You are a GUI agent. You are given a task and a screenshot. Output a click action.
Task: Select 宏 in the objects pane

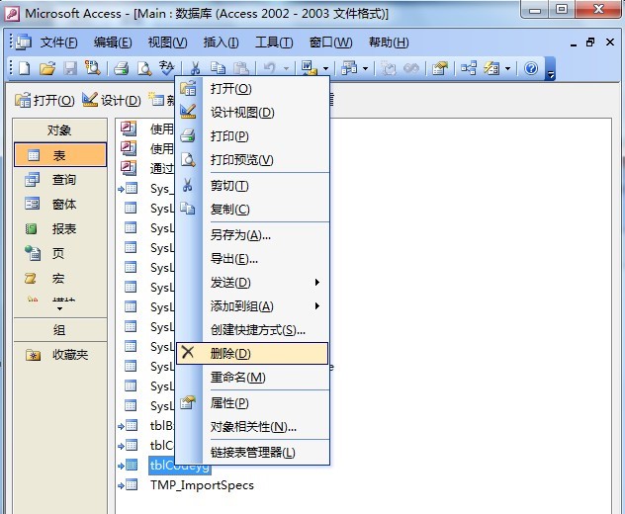tap(60, 278)
